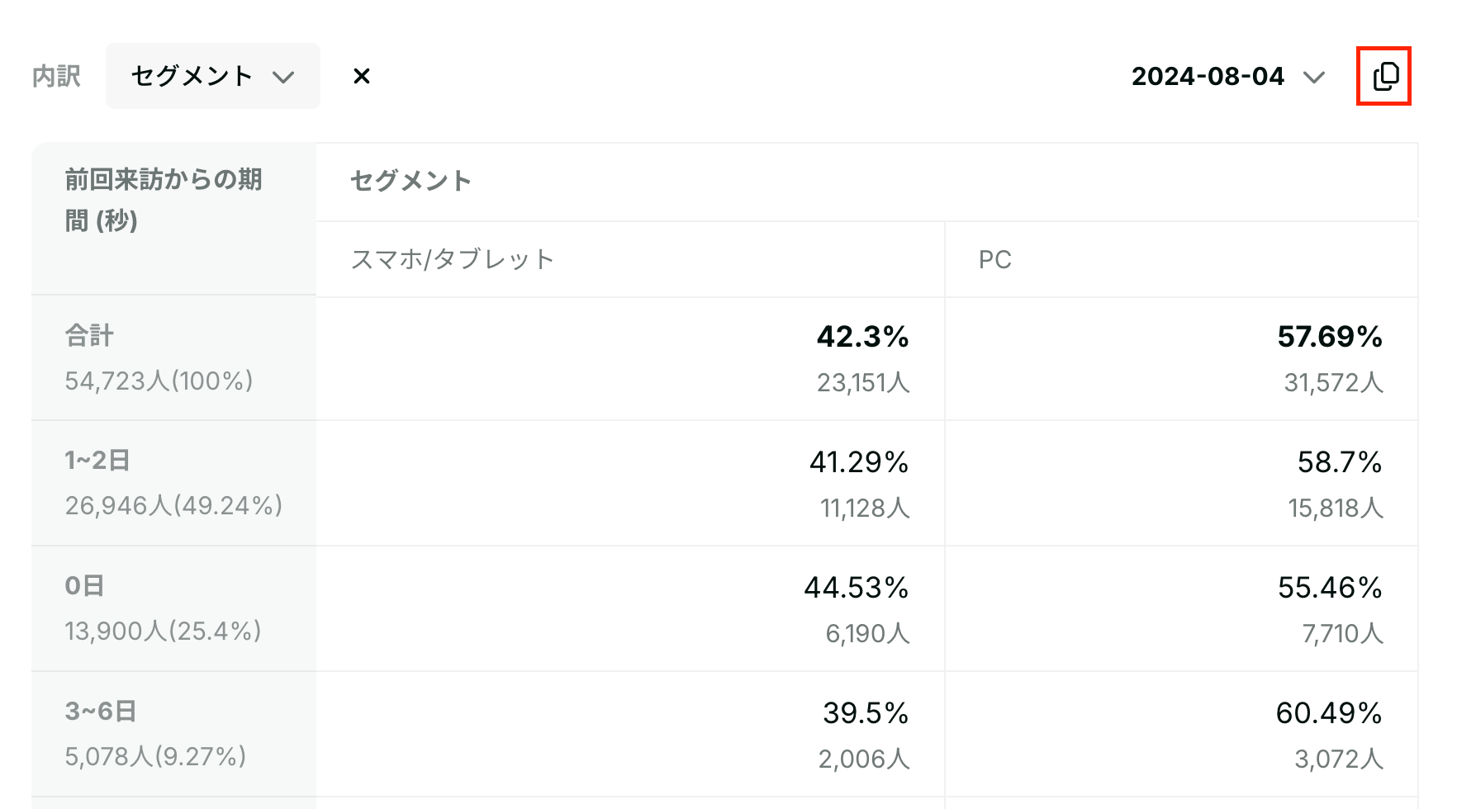Click the 前回来訪からの期間 (秒) header
The height and width of the screenshot is (809, 1457).
(x=164, y=200)
